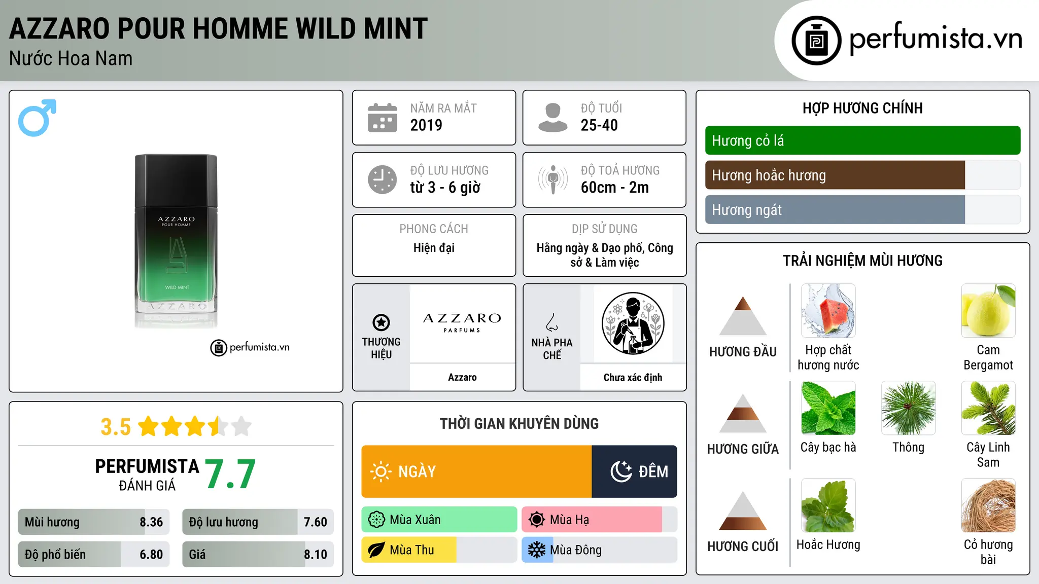Click the Mùi hương 8.36 score bar
The image size is (1039, 584).
pyautogui.click(x=94, y=522)
